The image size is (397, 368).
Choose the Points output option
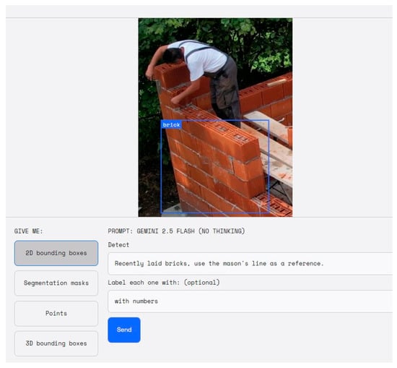(56, 313)
